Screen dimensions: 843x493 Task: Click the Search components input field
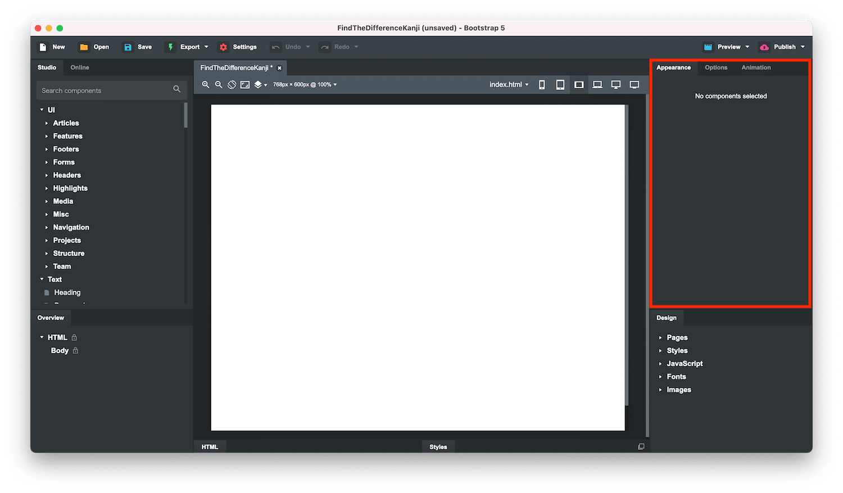(x=104, y=90)
